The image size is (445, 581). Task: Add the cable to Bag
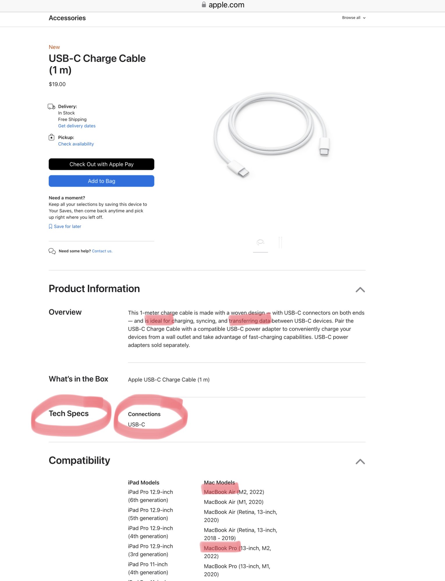click(102, 181)
